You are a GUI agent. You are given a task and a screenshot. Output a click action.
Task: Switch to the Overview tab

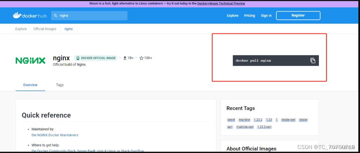pyautogui.click(x=30, y=85)
